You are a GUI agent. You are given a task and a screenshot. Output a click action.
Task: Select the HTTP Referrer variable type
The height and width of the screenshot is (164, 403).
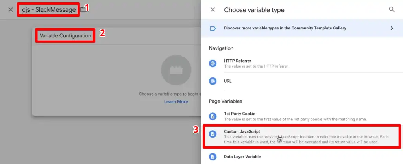click(x=302, y=63)
